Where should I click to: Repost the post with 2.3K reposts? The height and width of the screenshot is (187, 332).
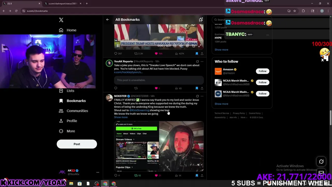point(139,54)
